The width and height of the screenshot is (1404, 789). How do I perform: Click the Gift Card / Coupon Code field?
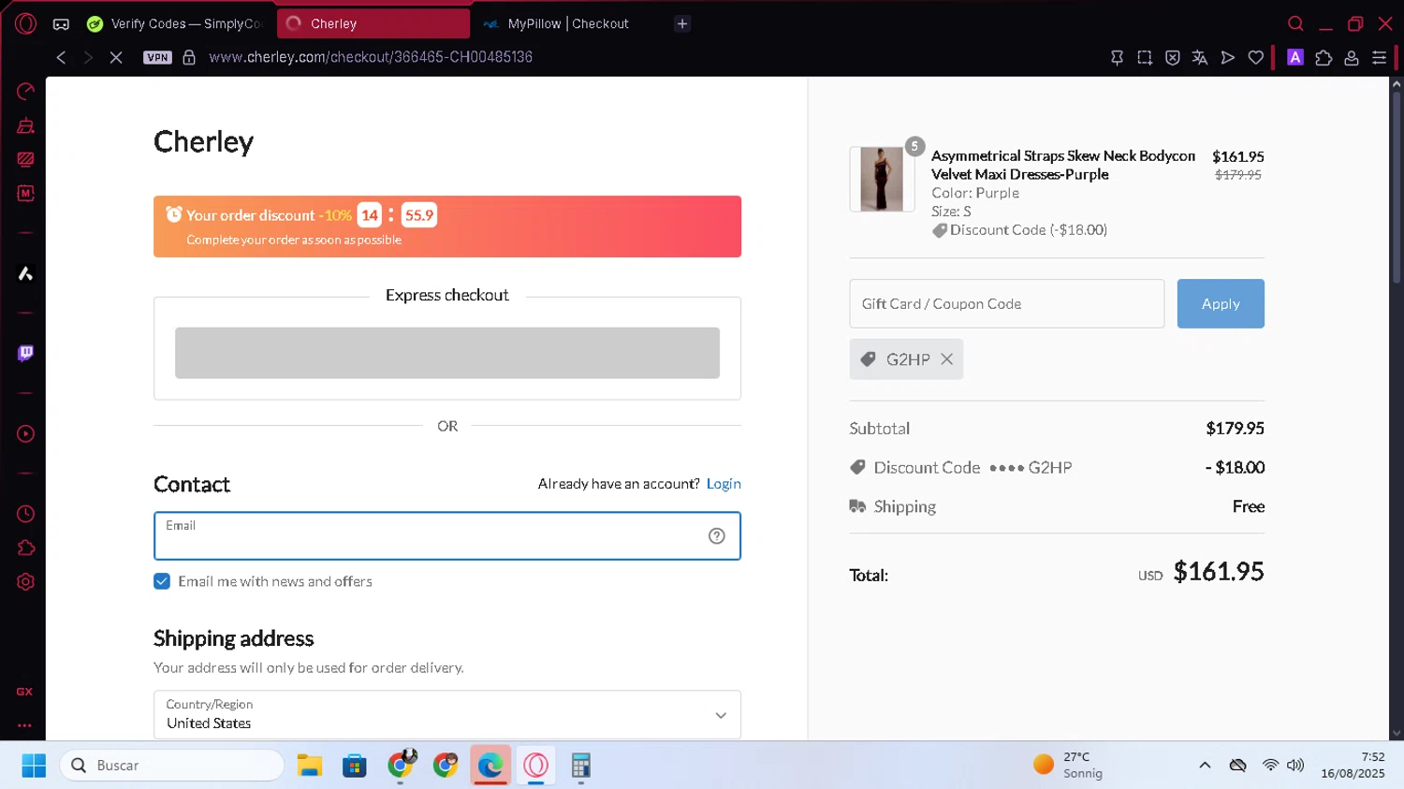tap(1007, 303)
